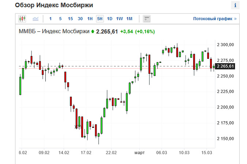Click the 2 200,00 price axis label
Image resolution: width=247 pixels, height=164 pixels.
coord(225,107)
